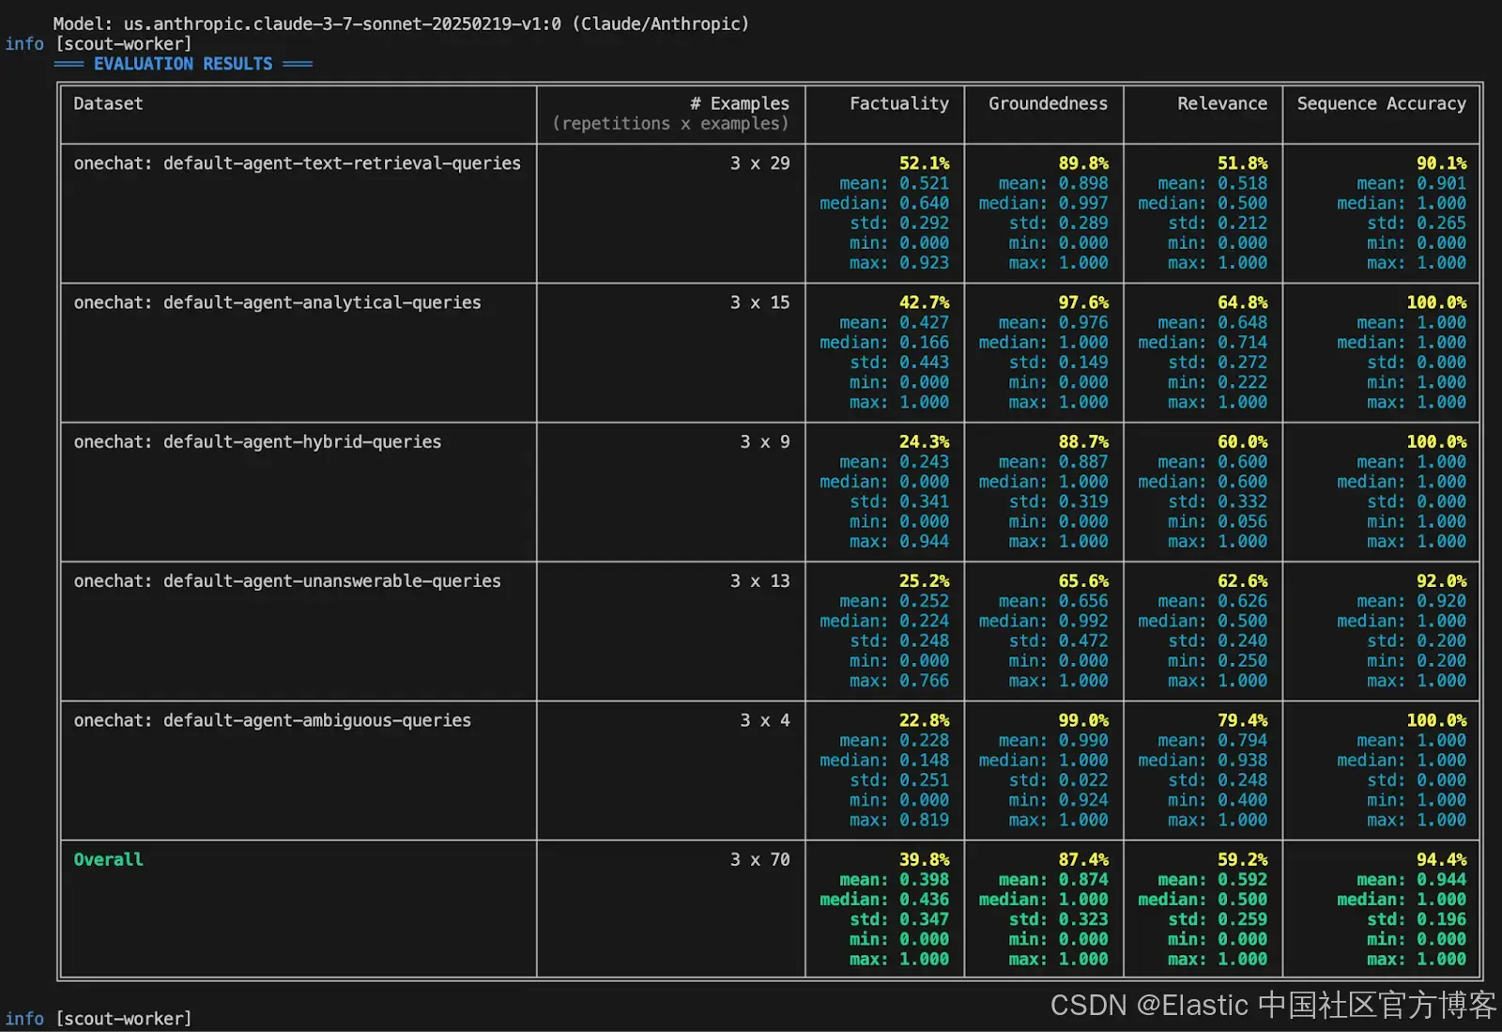This screenshot has height=1032, width=1502.
Task: Click the '# Examples' column header
Action: [740, 103]
